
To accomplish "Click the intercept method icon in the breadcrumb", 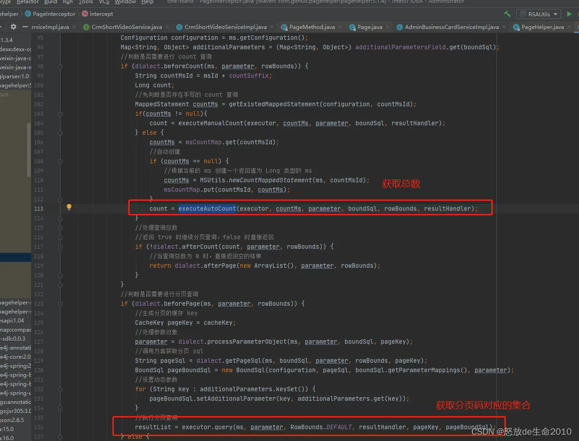I will 85,14.
